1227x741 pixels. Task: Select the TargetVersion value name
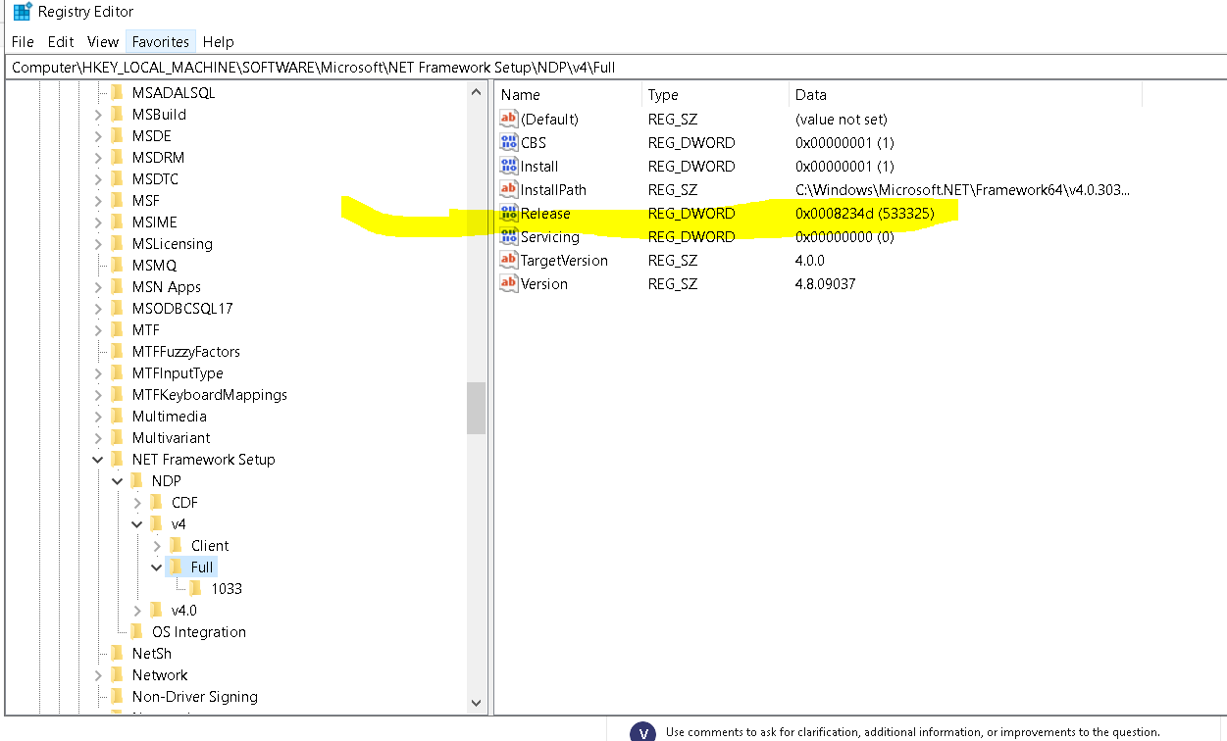coord(564,261)
